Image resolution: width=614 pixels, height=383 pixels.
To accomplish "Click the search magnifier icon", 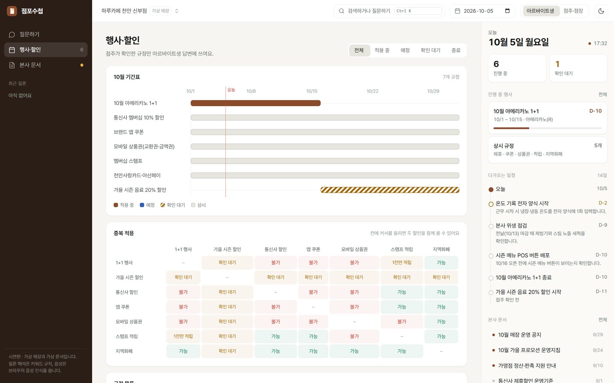I will point(342,11).
